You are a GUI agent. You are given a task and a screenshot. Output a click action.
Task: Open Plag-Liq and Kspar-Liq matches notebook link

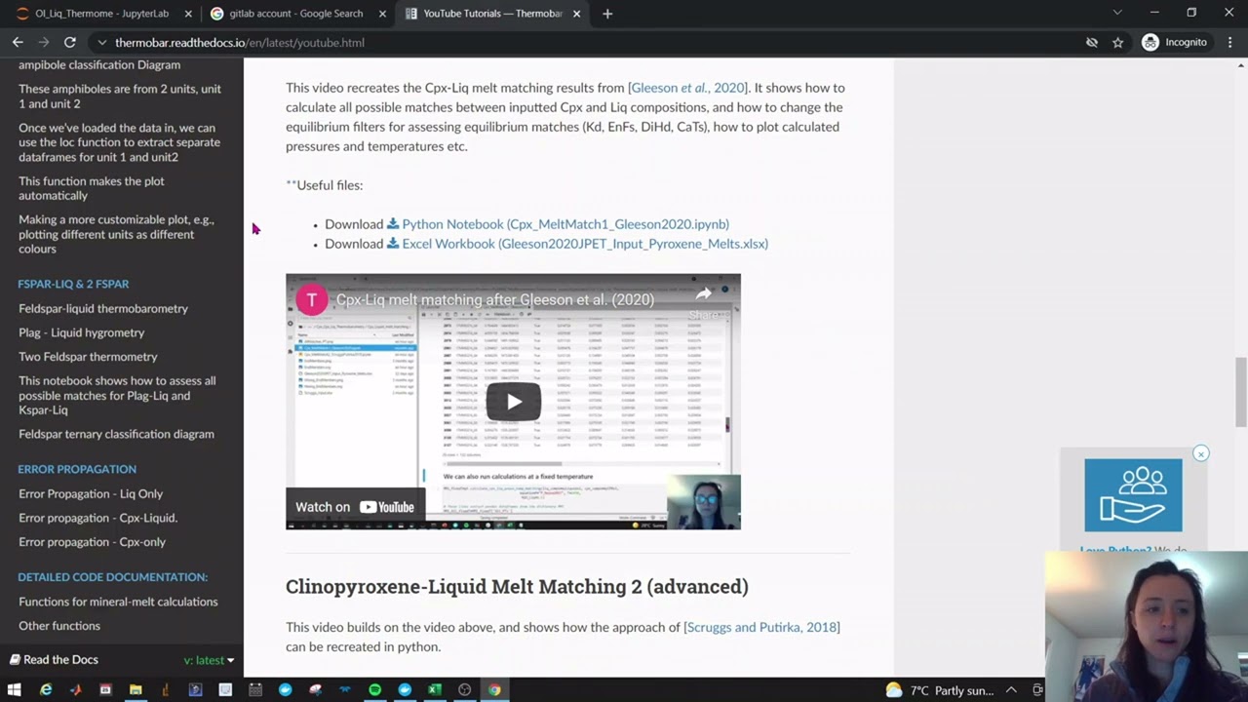coord(117,395)
